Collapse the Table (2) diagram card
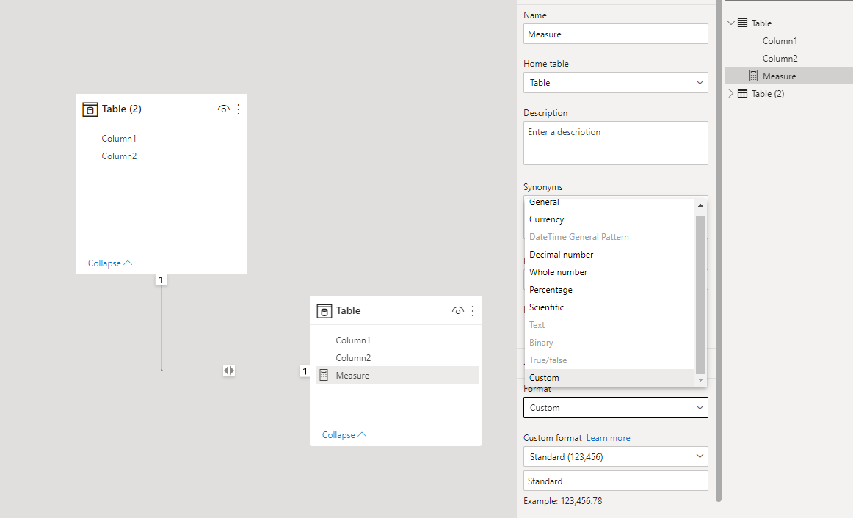The image size is (853, 518). point(110,263)
